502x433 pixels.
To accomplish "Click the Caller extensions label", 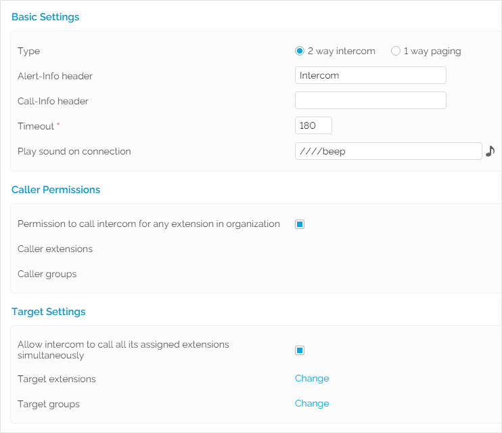I will (55, 249).
